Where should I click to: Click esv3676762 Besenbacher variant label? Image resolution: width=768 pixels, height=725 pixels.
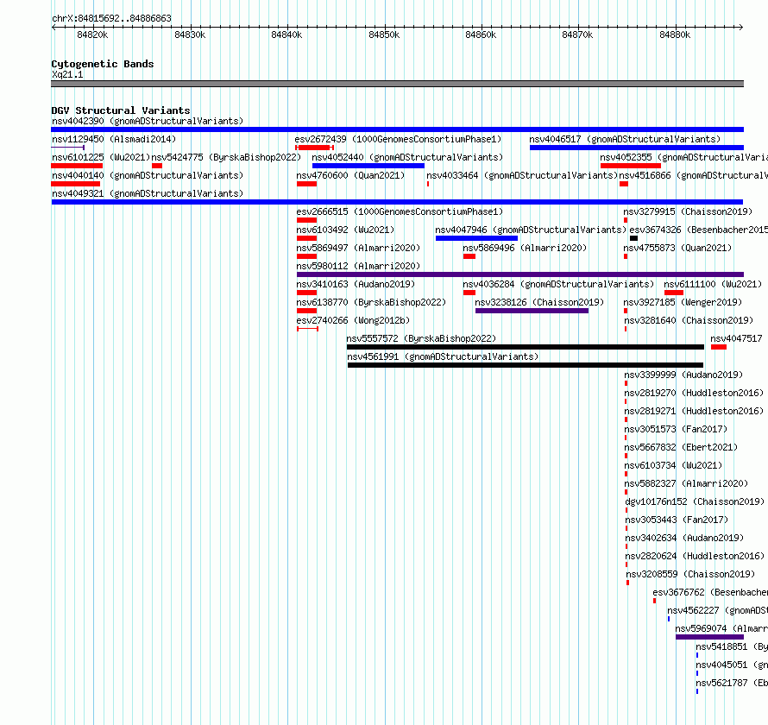pos(710,592)
